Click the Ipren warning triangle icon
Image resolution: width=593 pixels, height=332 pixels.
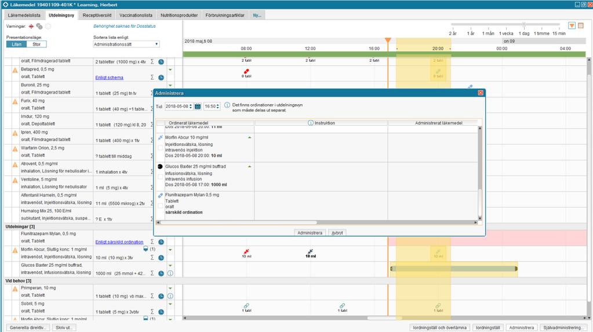click(x=15, y=133)
